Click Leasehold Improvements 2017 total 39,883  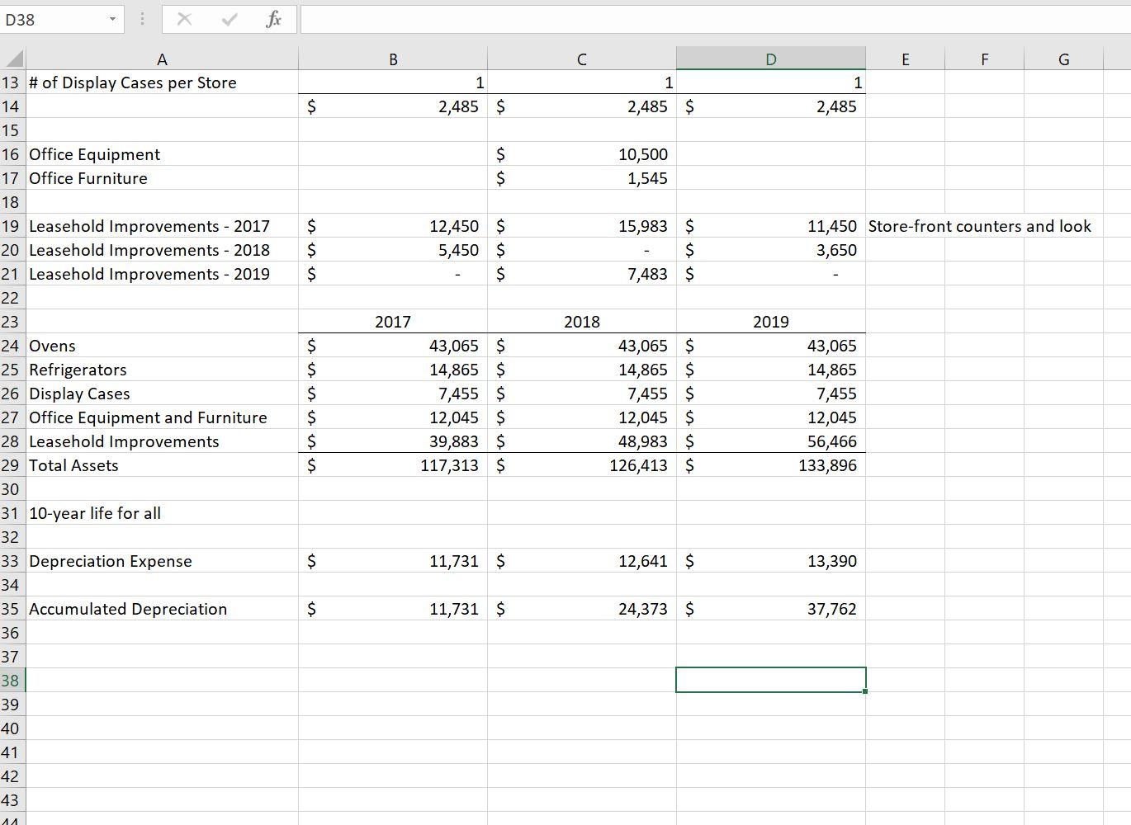393,441
